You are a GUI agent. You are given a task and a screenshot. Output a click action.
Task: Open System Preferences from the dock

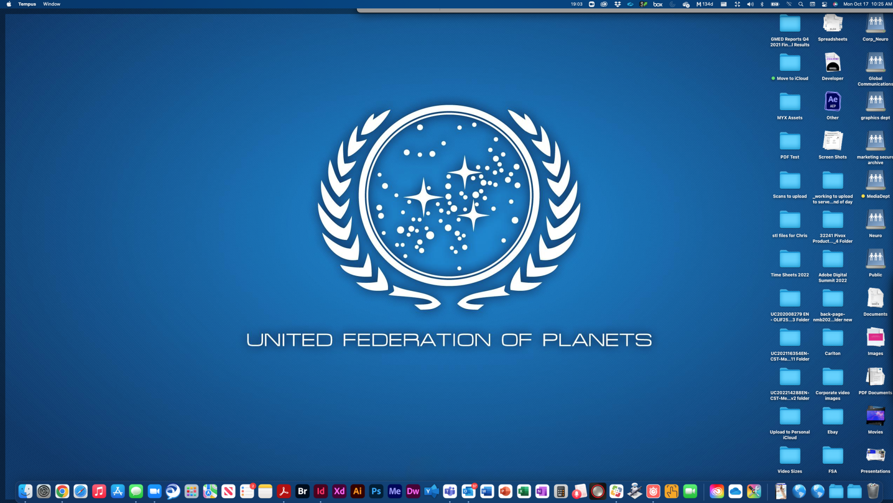44,491
